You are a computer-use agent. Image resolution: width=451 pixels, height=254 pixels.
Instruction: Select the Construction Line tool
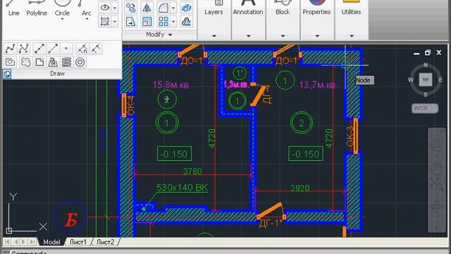39,49
